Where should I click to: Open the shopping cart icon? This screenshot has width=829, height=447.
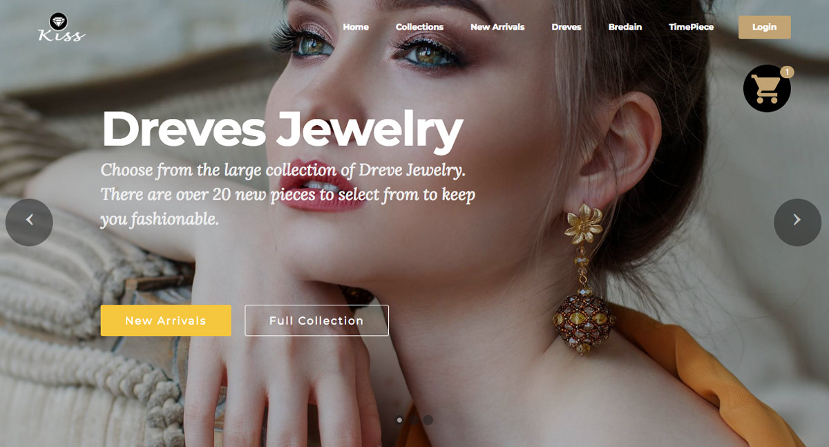[767, 88]
